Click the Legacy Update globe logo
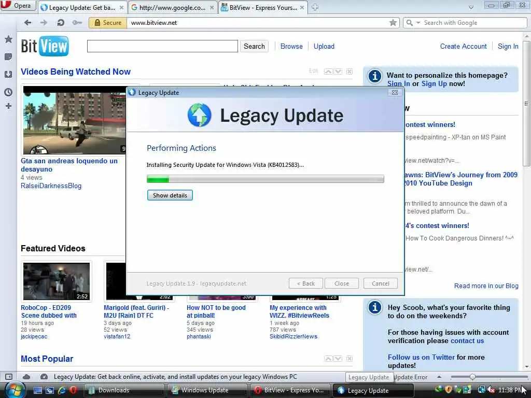The height and width of the screenshot is (398, 531). [200, 116]
